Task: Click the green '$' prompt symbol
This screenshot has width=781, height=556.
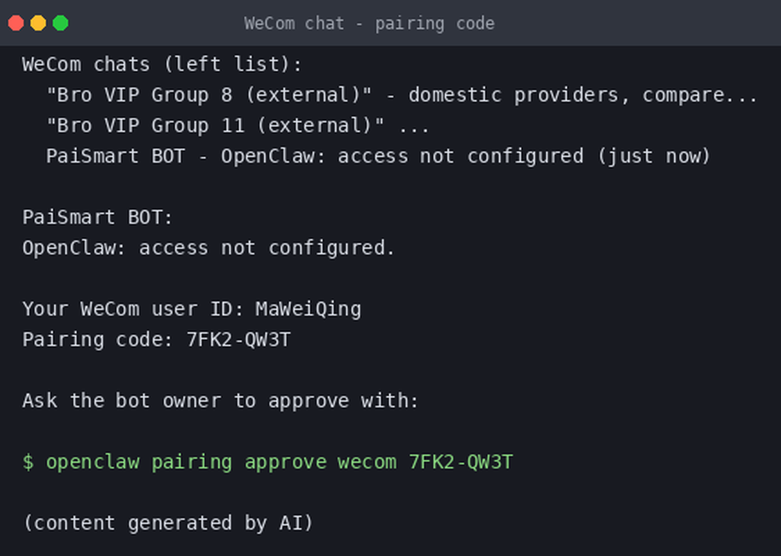Action: pyautogui.click(x=28, y=462)
